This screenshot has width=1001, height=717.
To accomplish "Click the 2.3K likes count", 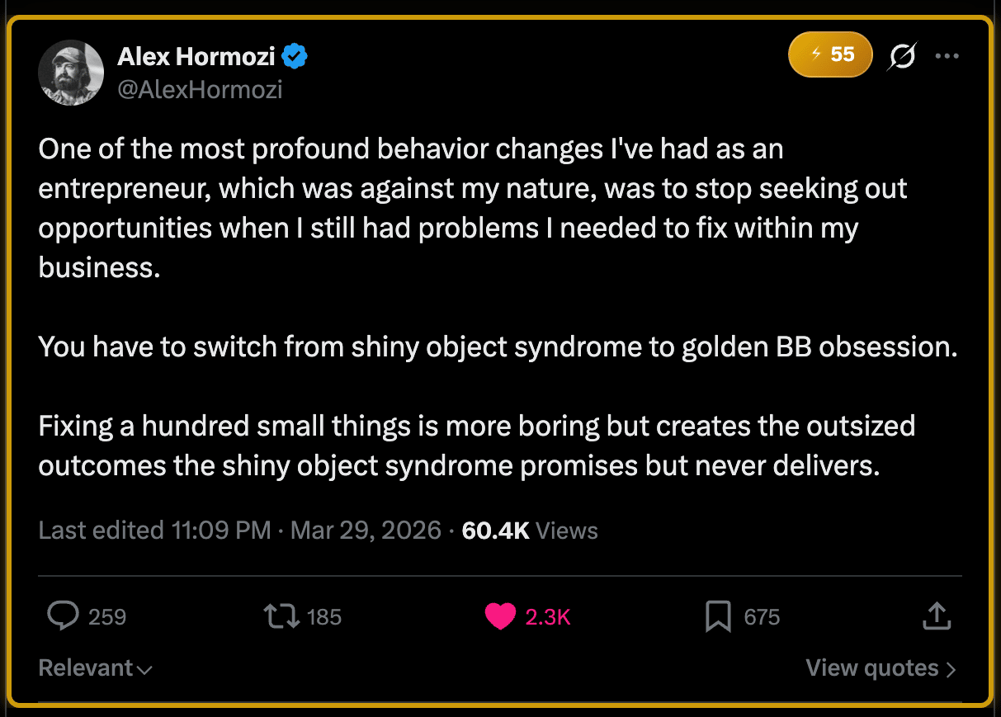I will pos(548,617).
